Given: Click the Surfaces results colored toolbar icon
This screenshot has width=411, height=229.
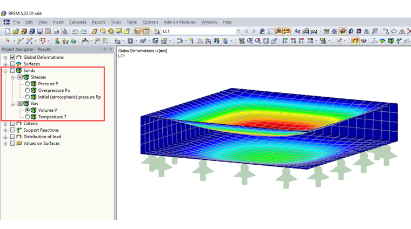Looking at the screenshot, I should [383, 41].
